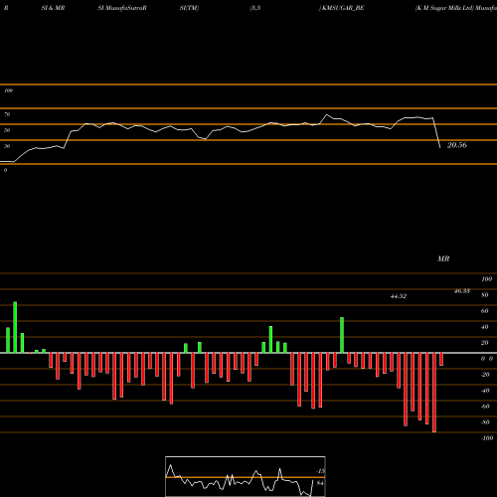Click the 30 level label on RSI axis
497x497 pixels.
coord(7,146)
